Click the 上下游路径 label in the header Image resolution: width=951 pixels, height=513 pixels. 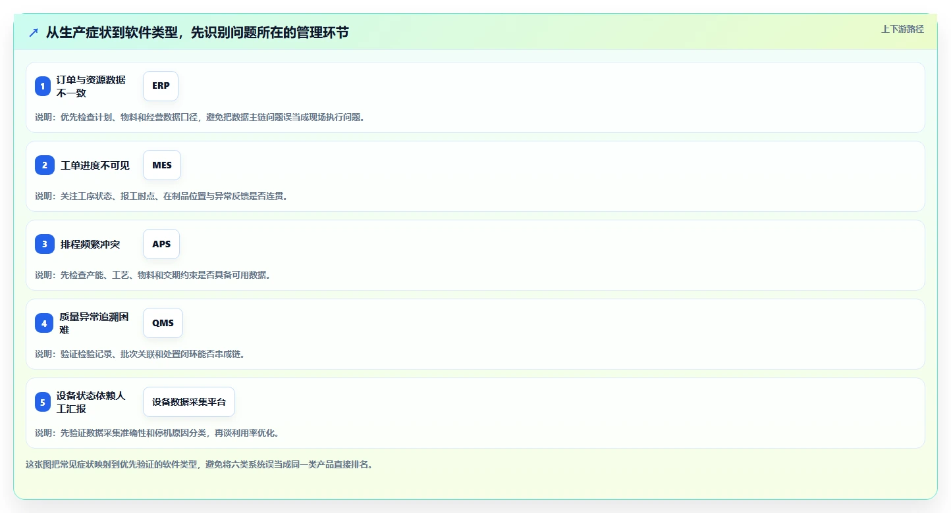point(903,29)
